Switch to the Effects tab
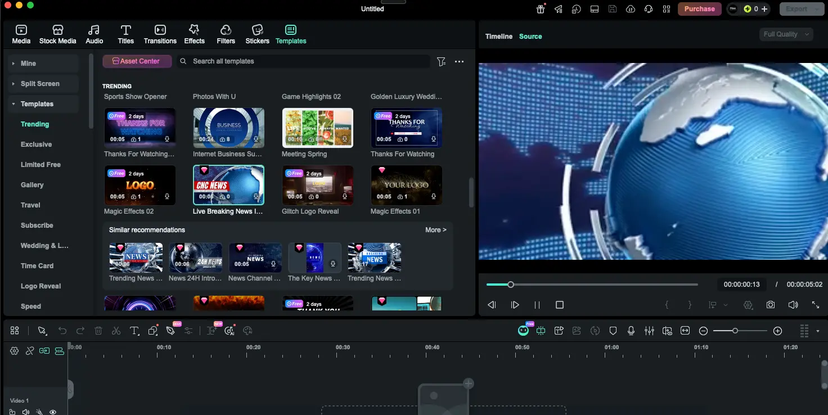828x415 pixels. 194,34
